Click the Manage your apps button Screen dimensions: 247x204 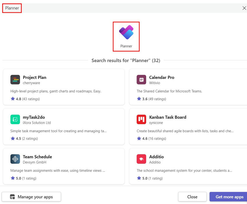coord(31,197)
